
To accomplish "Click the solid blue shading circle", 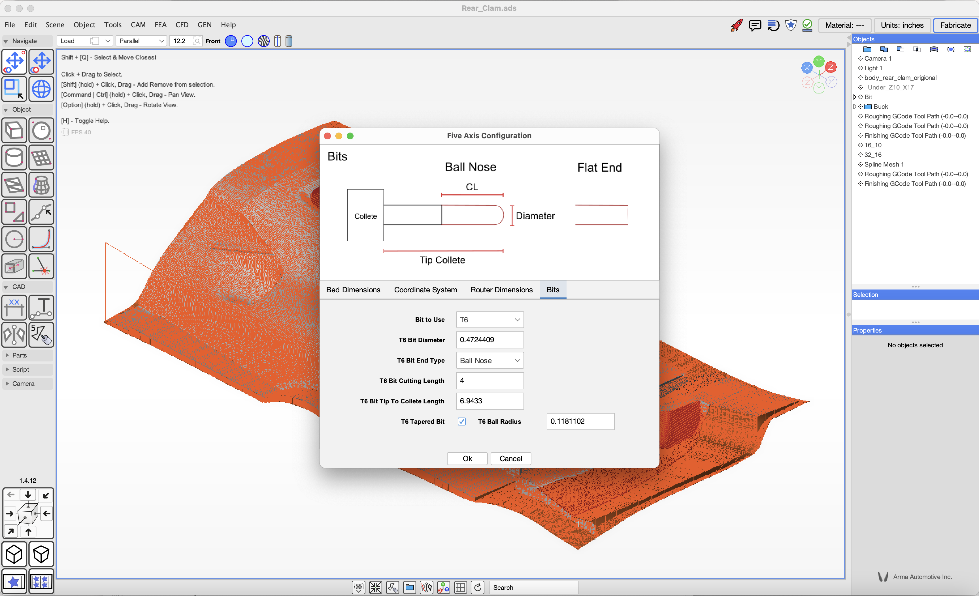I will (231, 41).
